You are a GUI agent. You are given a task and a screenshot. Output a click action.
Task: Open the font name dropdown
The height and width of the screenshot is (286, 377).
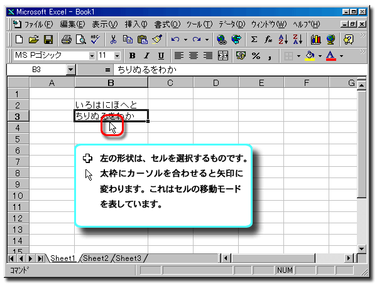click(x=92, y=56)
